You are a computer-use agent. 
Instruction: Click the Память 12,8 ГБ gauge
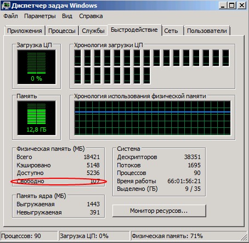pyautogui.click(x=36, y=118)
